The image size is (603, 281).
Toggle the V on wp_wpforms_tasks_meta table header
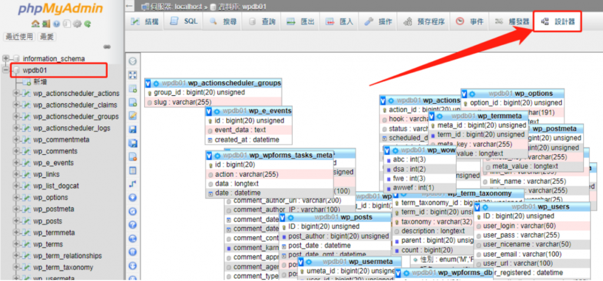(209, 155)
